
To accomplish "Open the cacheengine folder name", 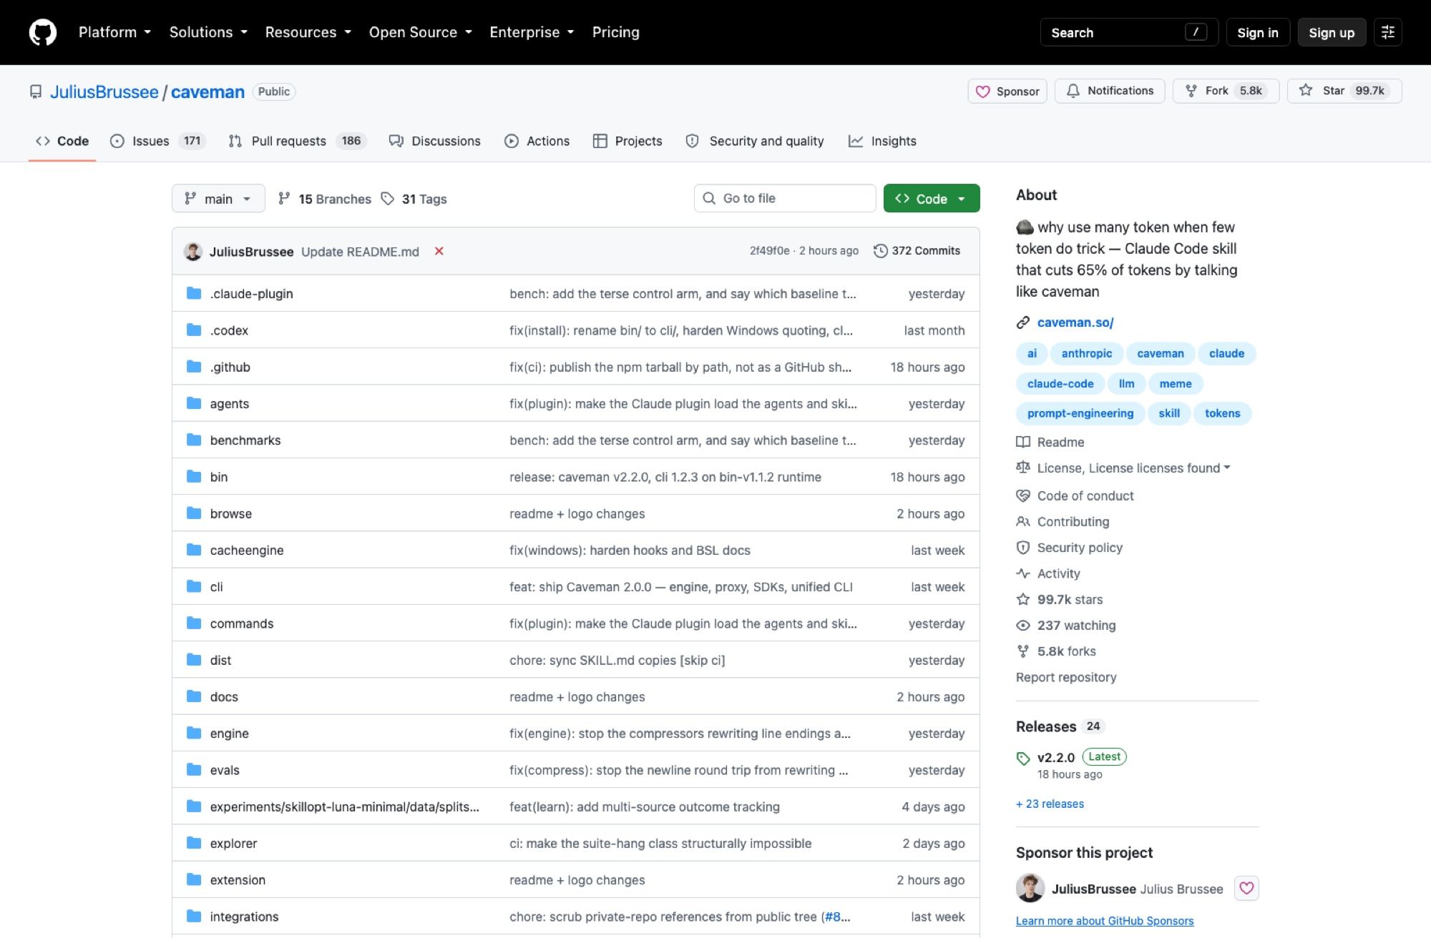I will point(247,550).
